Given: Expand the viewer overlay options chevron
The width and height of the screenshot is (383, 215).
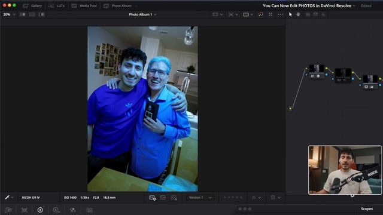Looking at the screenshot, I should point(251,14).
